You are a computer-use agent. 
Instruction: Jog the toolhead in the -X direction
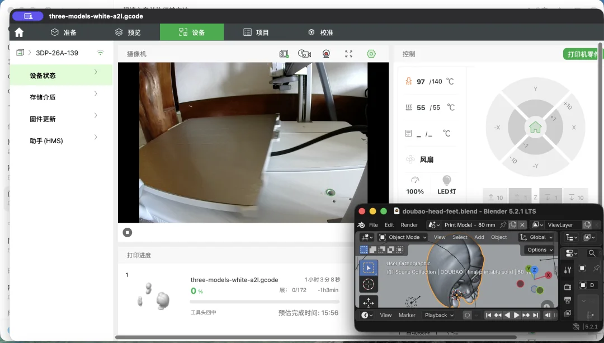(497, 127)
